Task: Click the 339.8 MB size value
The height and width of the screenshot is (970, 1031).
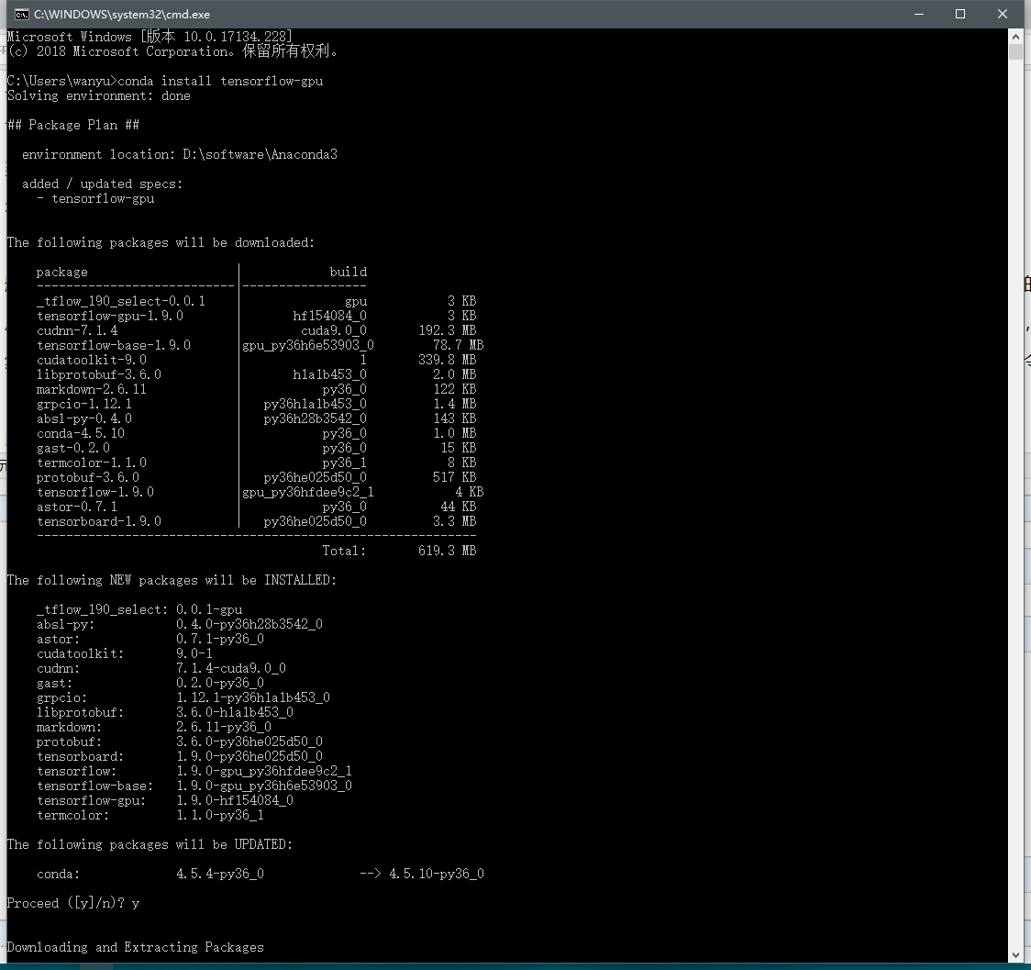Action: [x=447, y=361]
